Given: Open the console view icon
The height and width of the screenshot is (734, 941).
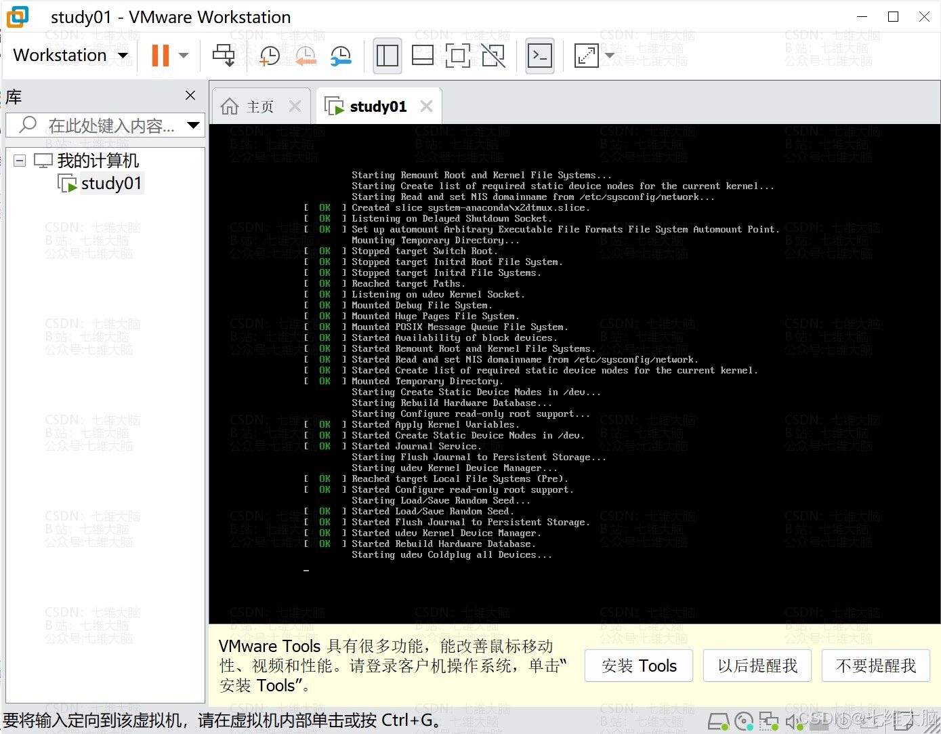Looking at the screenshot, I should 540,56.
